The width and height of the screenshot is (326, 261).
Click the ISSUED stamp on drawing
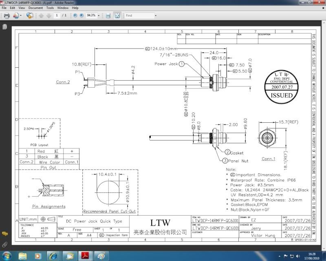(282, 87)
